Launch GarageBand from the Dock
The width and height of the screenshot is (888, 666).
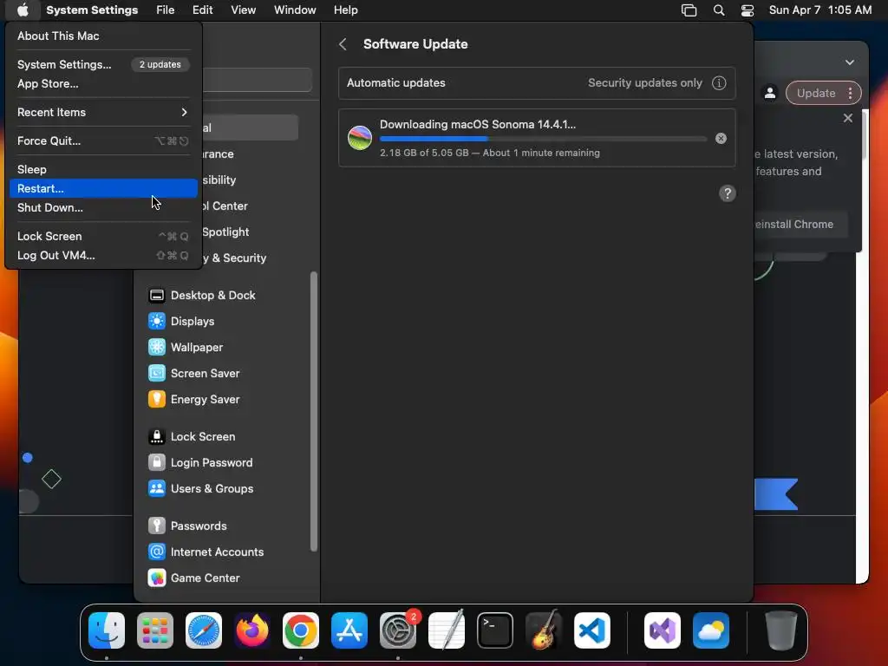coord(544,630)
